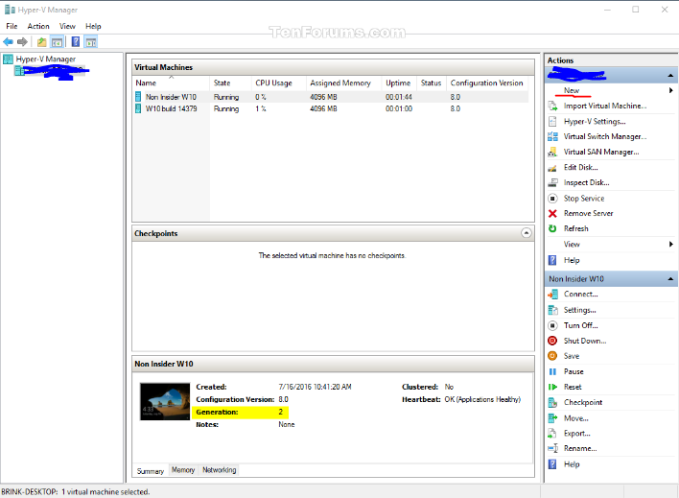Collapse the server actions section arrow
Image resolution: width=679 pixels, height=498 pixels.
click(x=670, y=76)
